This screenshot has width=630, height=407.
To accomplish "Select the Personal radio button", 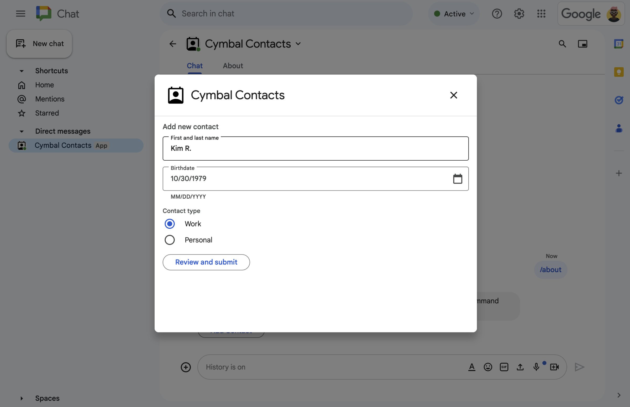I will tap(170, 240).
